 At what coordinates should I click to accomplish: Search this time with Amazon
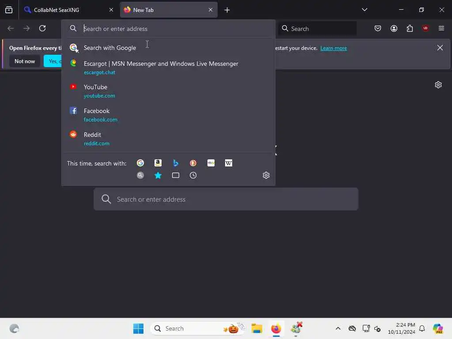click(158, 163)
